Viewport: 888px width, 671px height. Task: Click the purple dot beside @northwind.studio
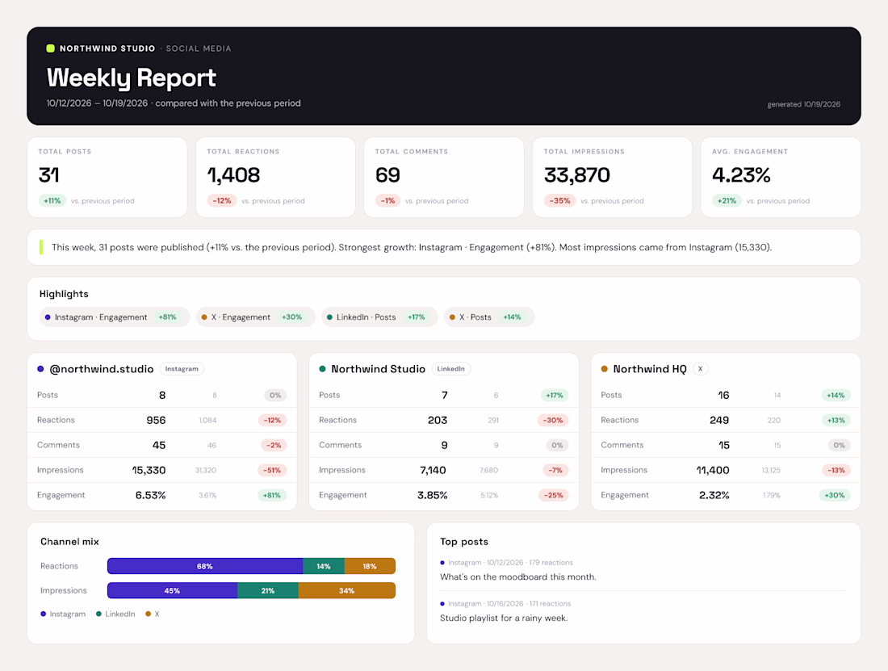40,369
